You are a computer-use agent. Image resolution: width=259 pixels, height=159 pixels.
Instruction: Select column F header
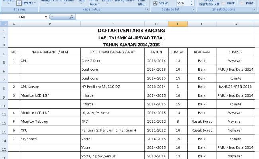[x=202, y=24]
